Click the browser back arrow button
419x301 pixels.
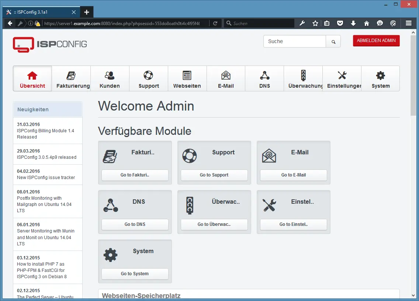click(x=10, y=24)
